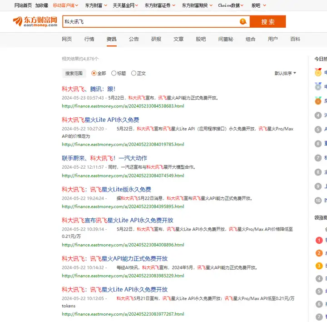Click red rank 1 badge in lower ranking list
This screenshot has height=322, width=327.
coord(319,240)
